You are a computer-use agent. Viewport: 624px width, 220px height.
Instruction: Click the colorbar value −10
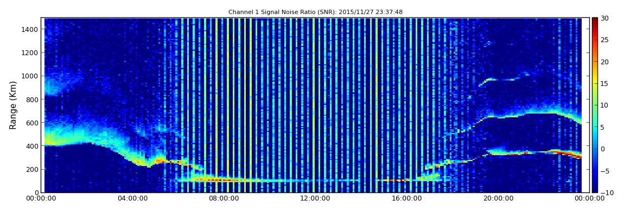pyautogui.click(x=607, y=192)
